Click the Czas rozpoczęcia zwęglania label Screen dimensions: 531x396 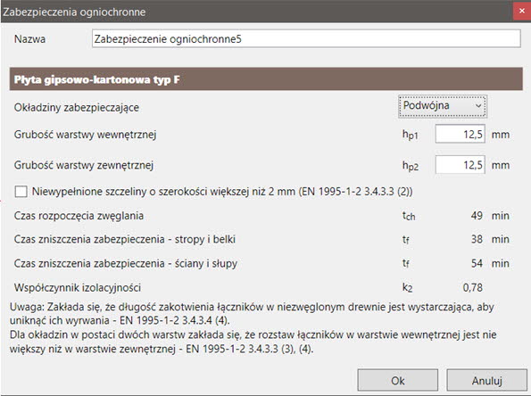click(x=79, y=216)
